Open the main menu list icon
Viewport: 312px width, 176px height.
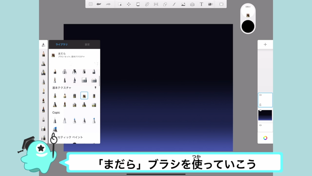click(x=90, y=4)
